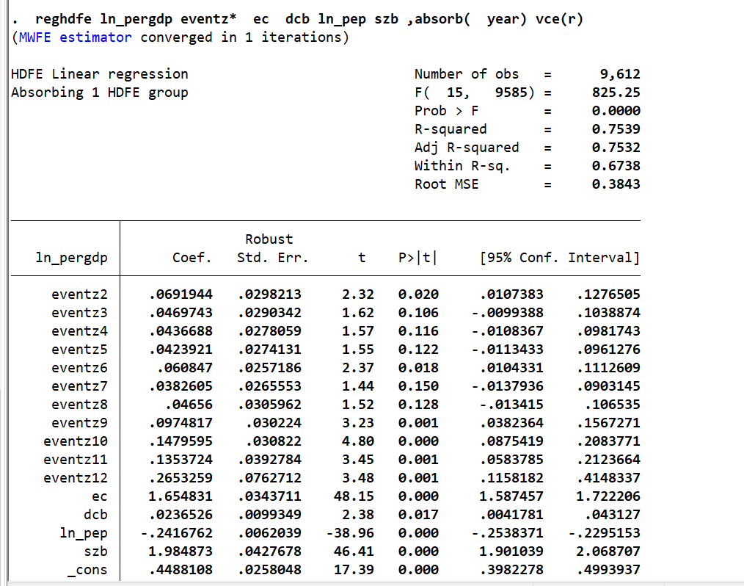Click the 'P>|t|' column header
744x586 pixels.
(417, 258)
